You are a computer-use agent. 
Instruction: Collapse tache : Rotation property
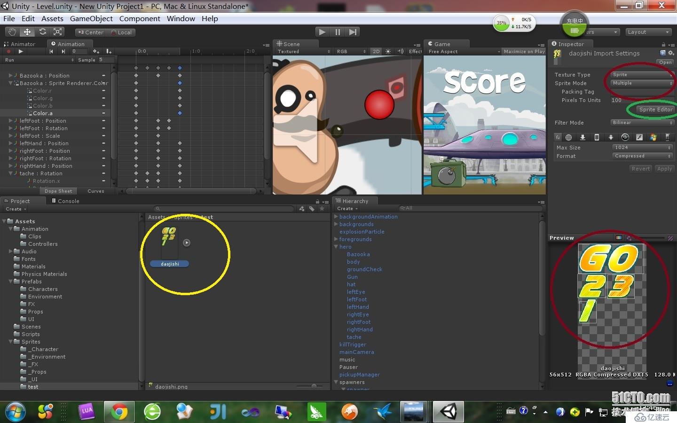tap(11, 173)
